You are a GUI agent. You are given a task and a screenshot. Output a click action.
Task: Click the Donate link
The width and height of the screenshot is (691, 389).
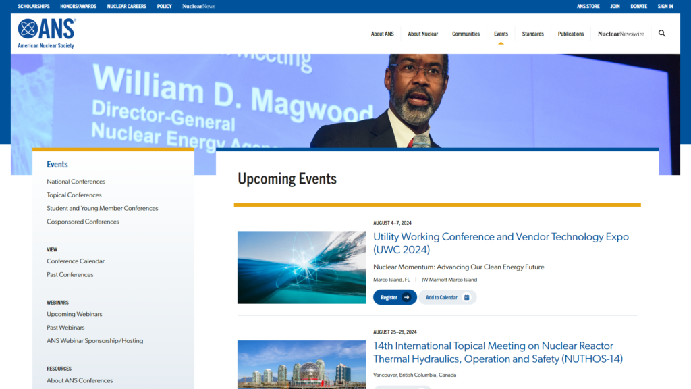[x=638, y=6]
